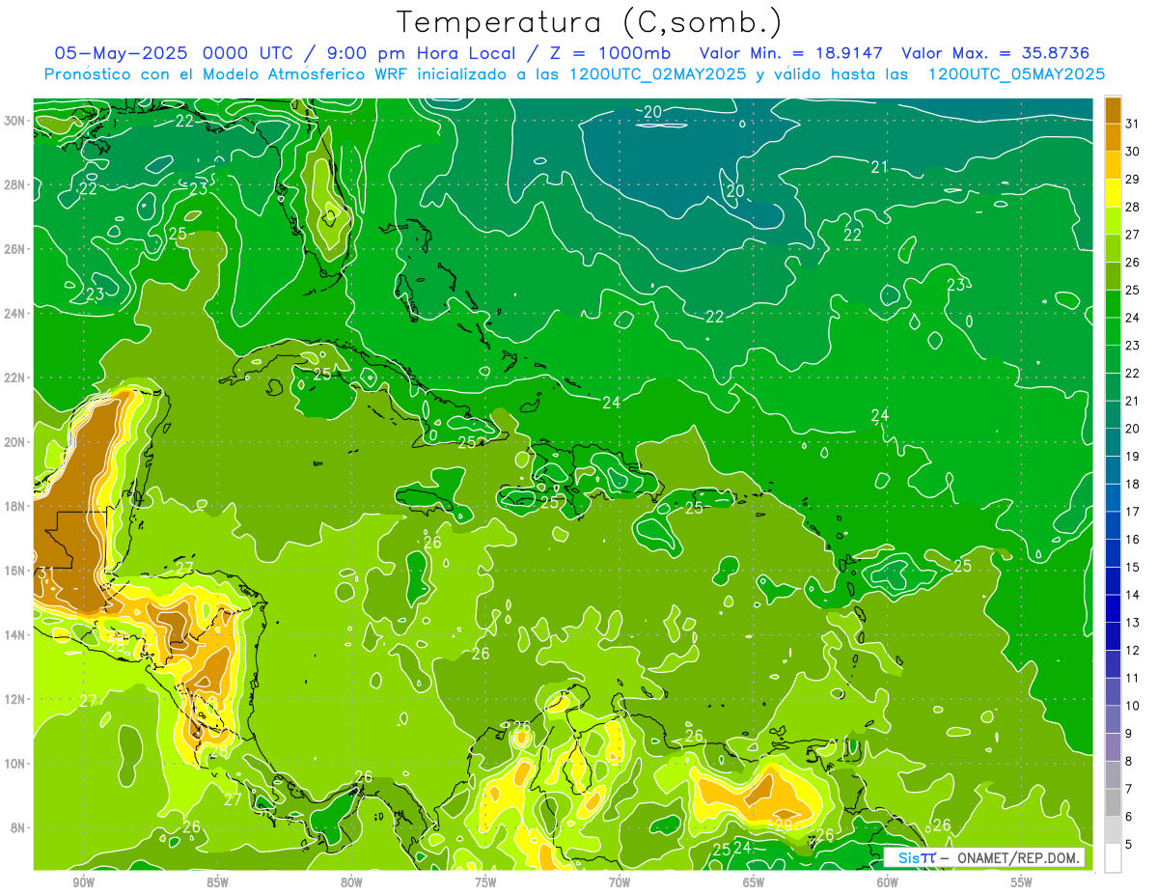
Task: Click the "80W" longitude axis label
Action: 351,882
